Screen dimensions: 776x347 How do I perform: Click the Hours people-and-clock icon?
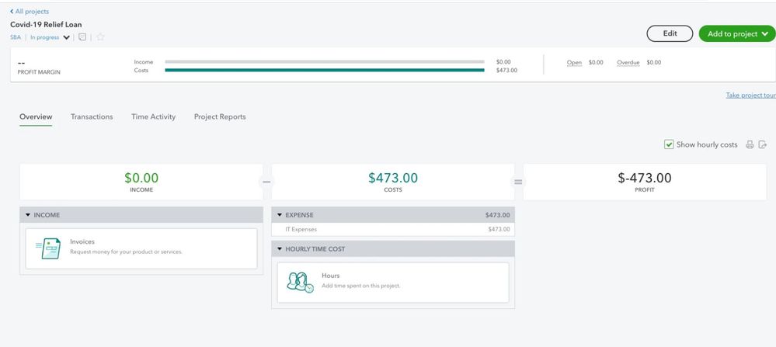coord(300,282)
